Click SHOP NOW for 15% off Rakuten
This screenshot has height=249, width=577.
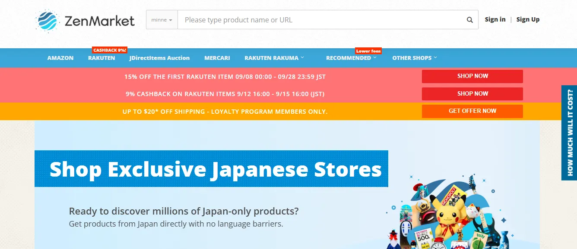[472, 76]
